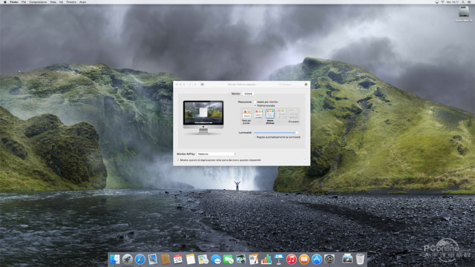Launch Launchpad rocket icon in dock

[x=127, y=259]
